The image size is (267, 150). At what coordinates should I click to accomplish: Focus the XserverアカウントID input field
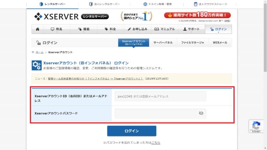tap(161, 96)
